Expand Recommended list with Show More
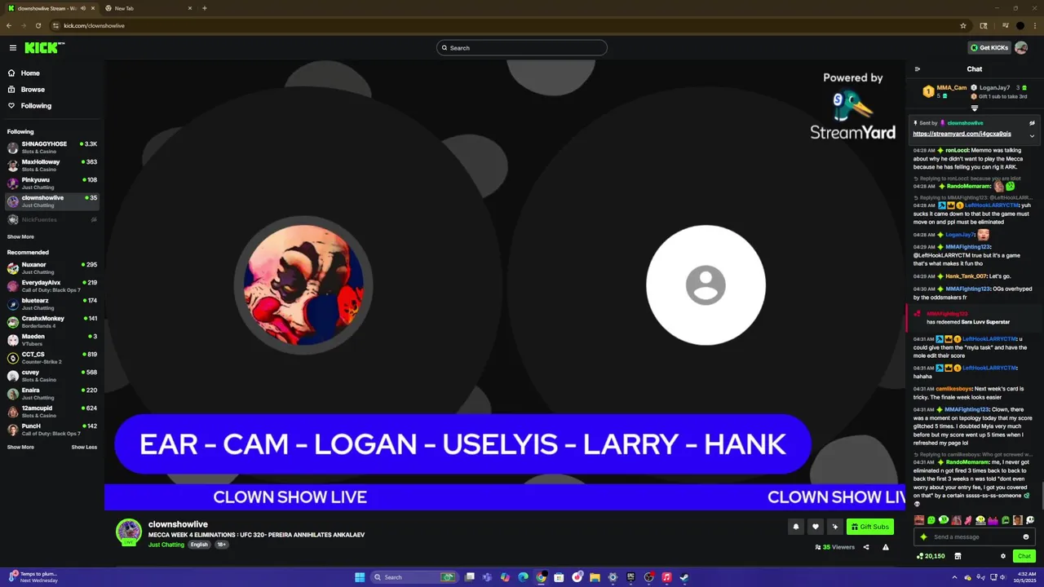 (20, 447)
